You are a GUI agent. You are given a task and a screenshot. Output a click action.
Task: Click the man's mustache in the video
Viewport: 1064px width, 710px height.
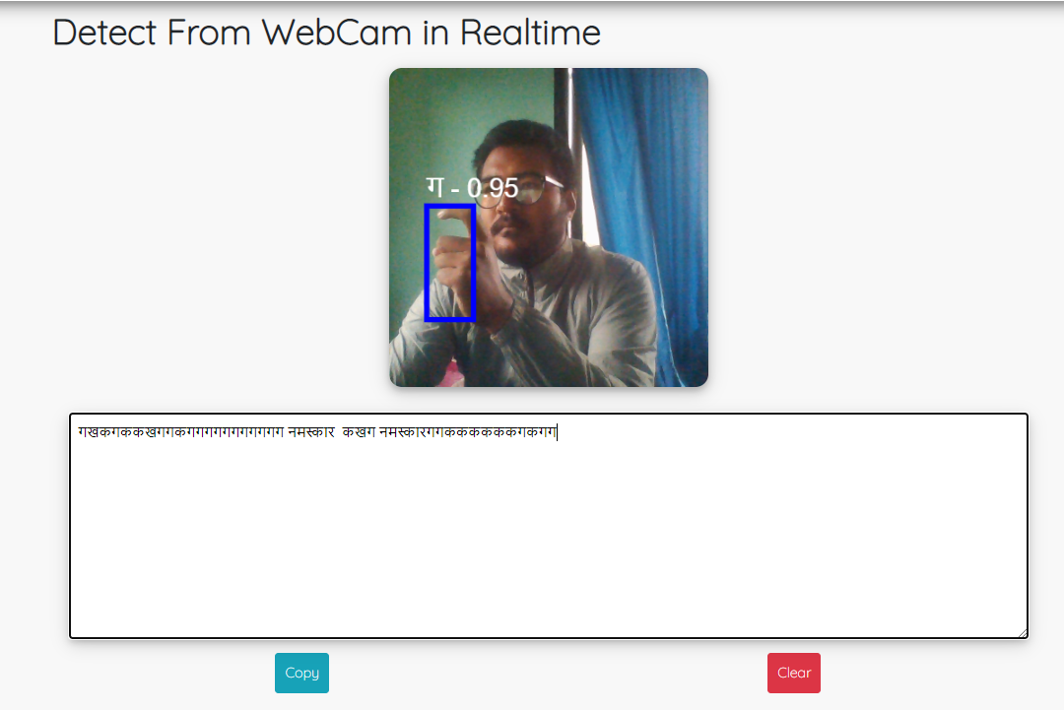point(512,228)
